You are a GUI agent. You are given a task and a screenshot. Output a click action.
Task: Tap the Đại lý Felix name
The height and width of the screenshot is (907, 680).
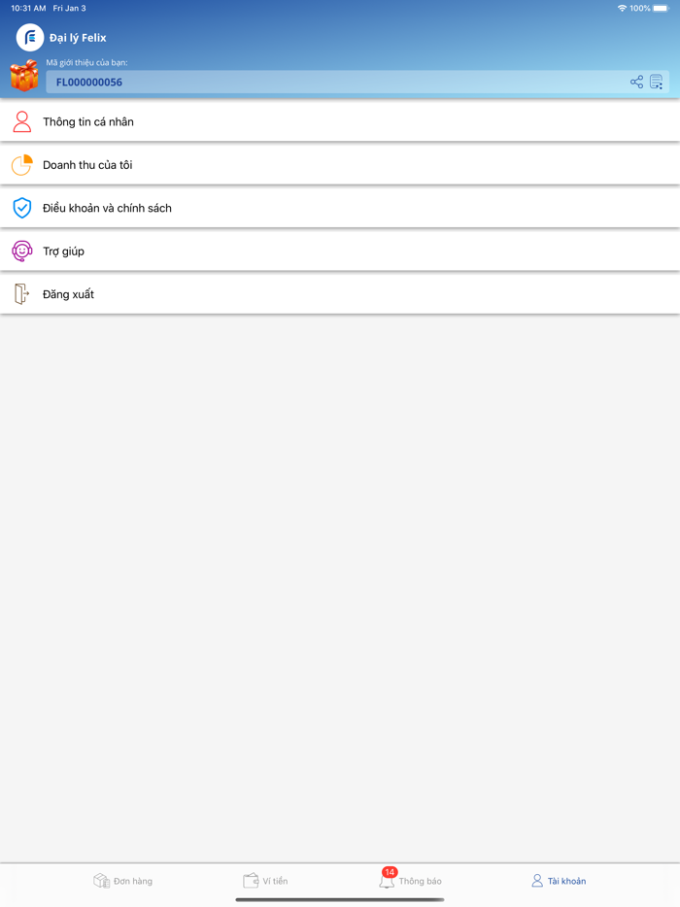(78, 38)
